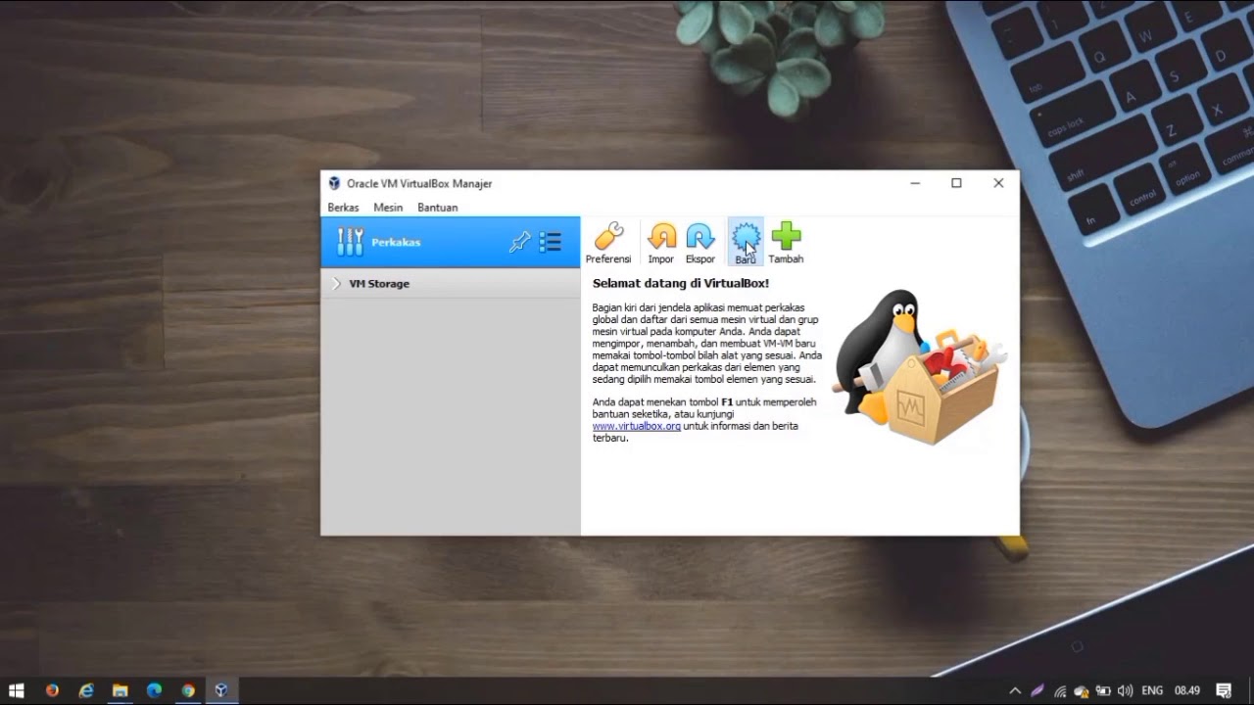Click the Impor appliance icon
The height and width of the screenshot is (705, 1254).
point(661,243)
